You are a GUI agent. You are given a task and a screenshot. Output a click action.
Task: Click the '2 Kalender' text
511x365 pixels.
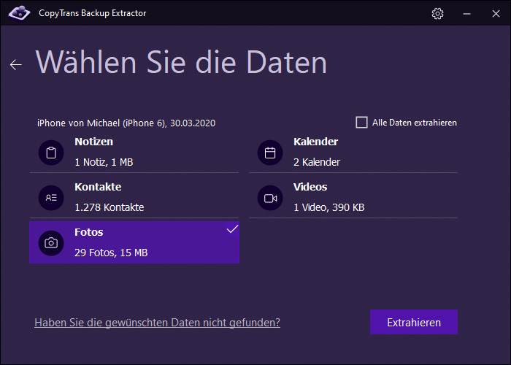(x=316, y=162)
